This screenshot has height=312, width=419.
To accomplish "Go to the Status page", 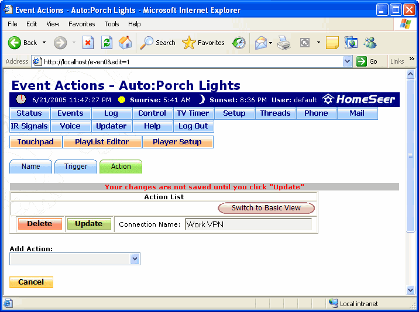I will pos(29,113).
